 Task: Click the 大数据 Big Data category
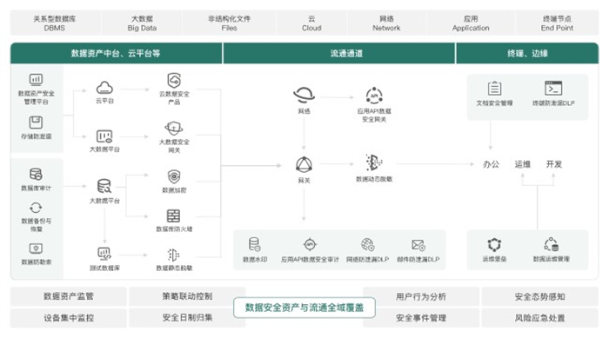(142, 23)
